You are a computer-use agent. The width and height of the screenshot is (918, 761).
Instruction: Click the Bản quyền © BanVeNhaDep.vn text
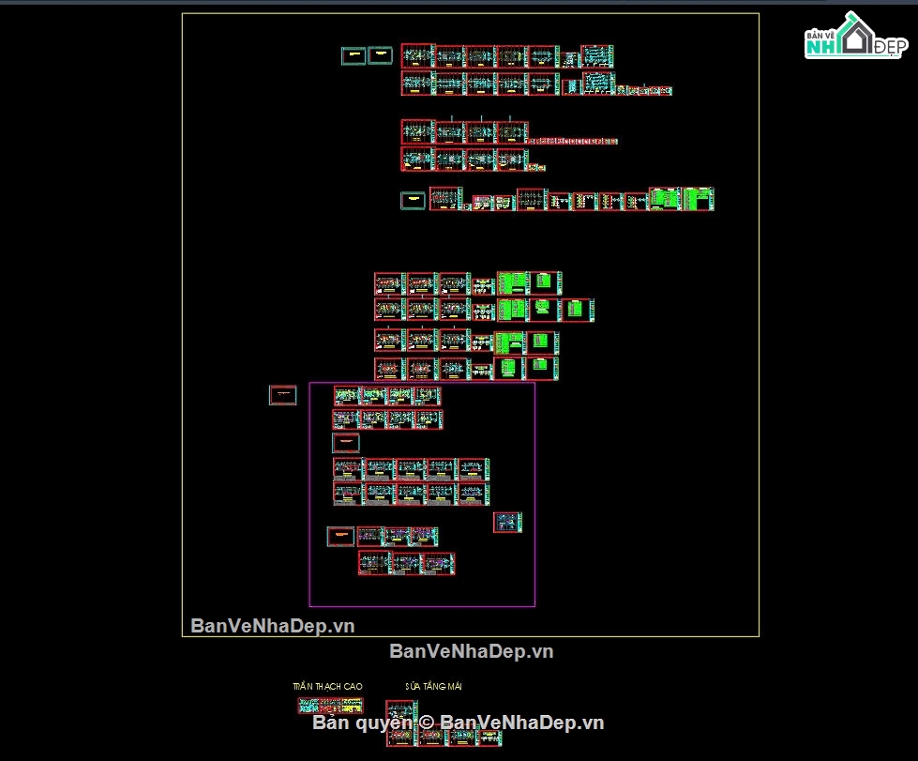point(459,723)
